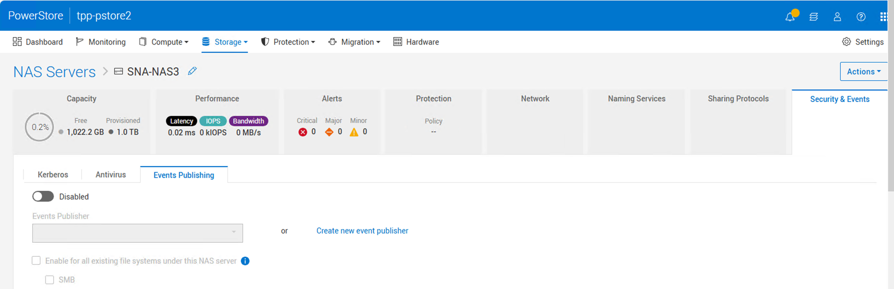
Task: Click the IOPS badge
Action: [x=213, y=121]
